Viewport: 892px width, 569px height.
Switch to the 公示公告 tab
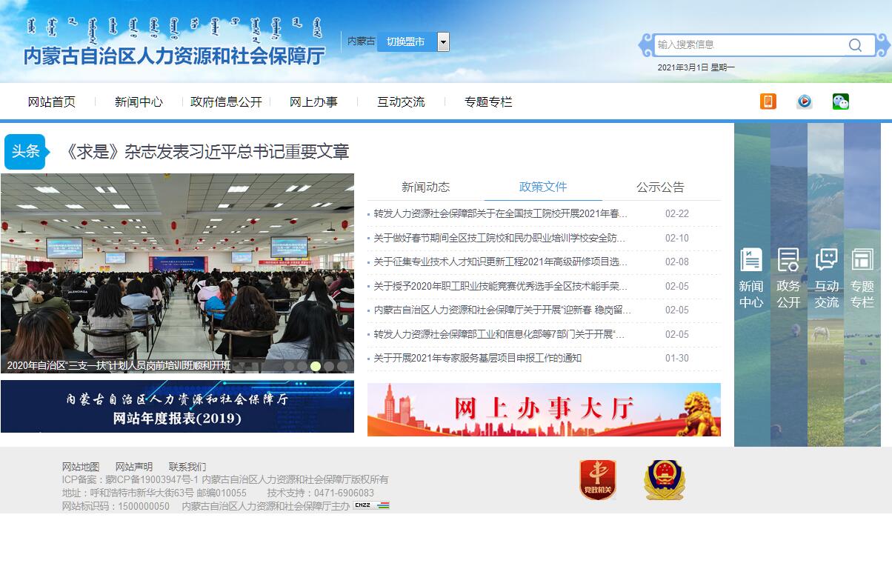(660, 187)
